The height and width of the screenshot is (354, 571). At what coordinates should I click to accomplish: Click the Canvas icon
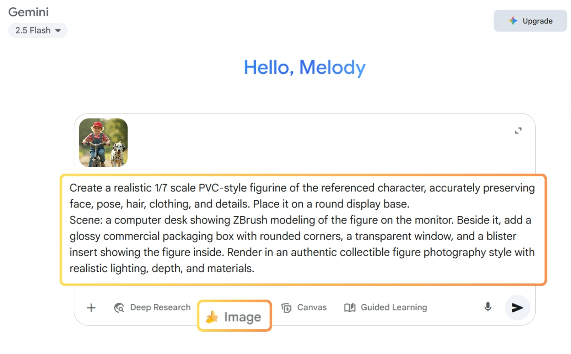286,308
